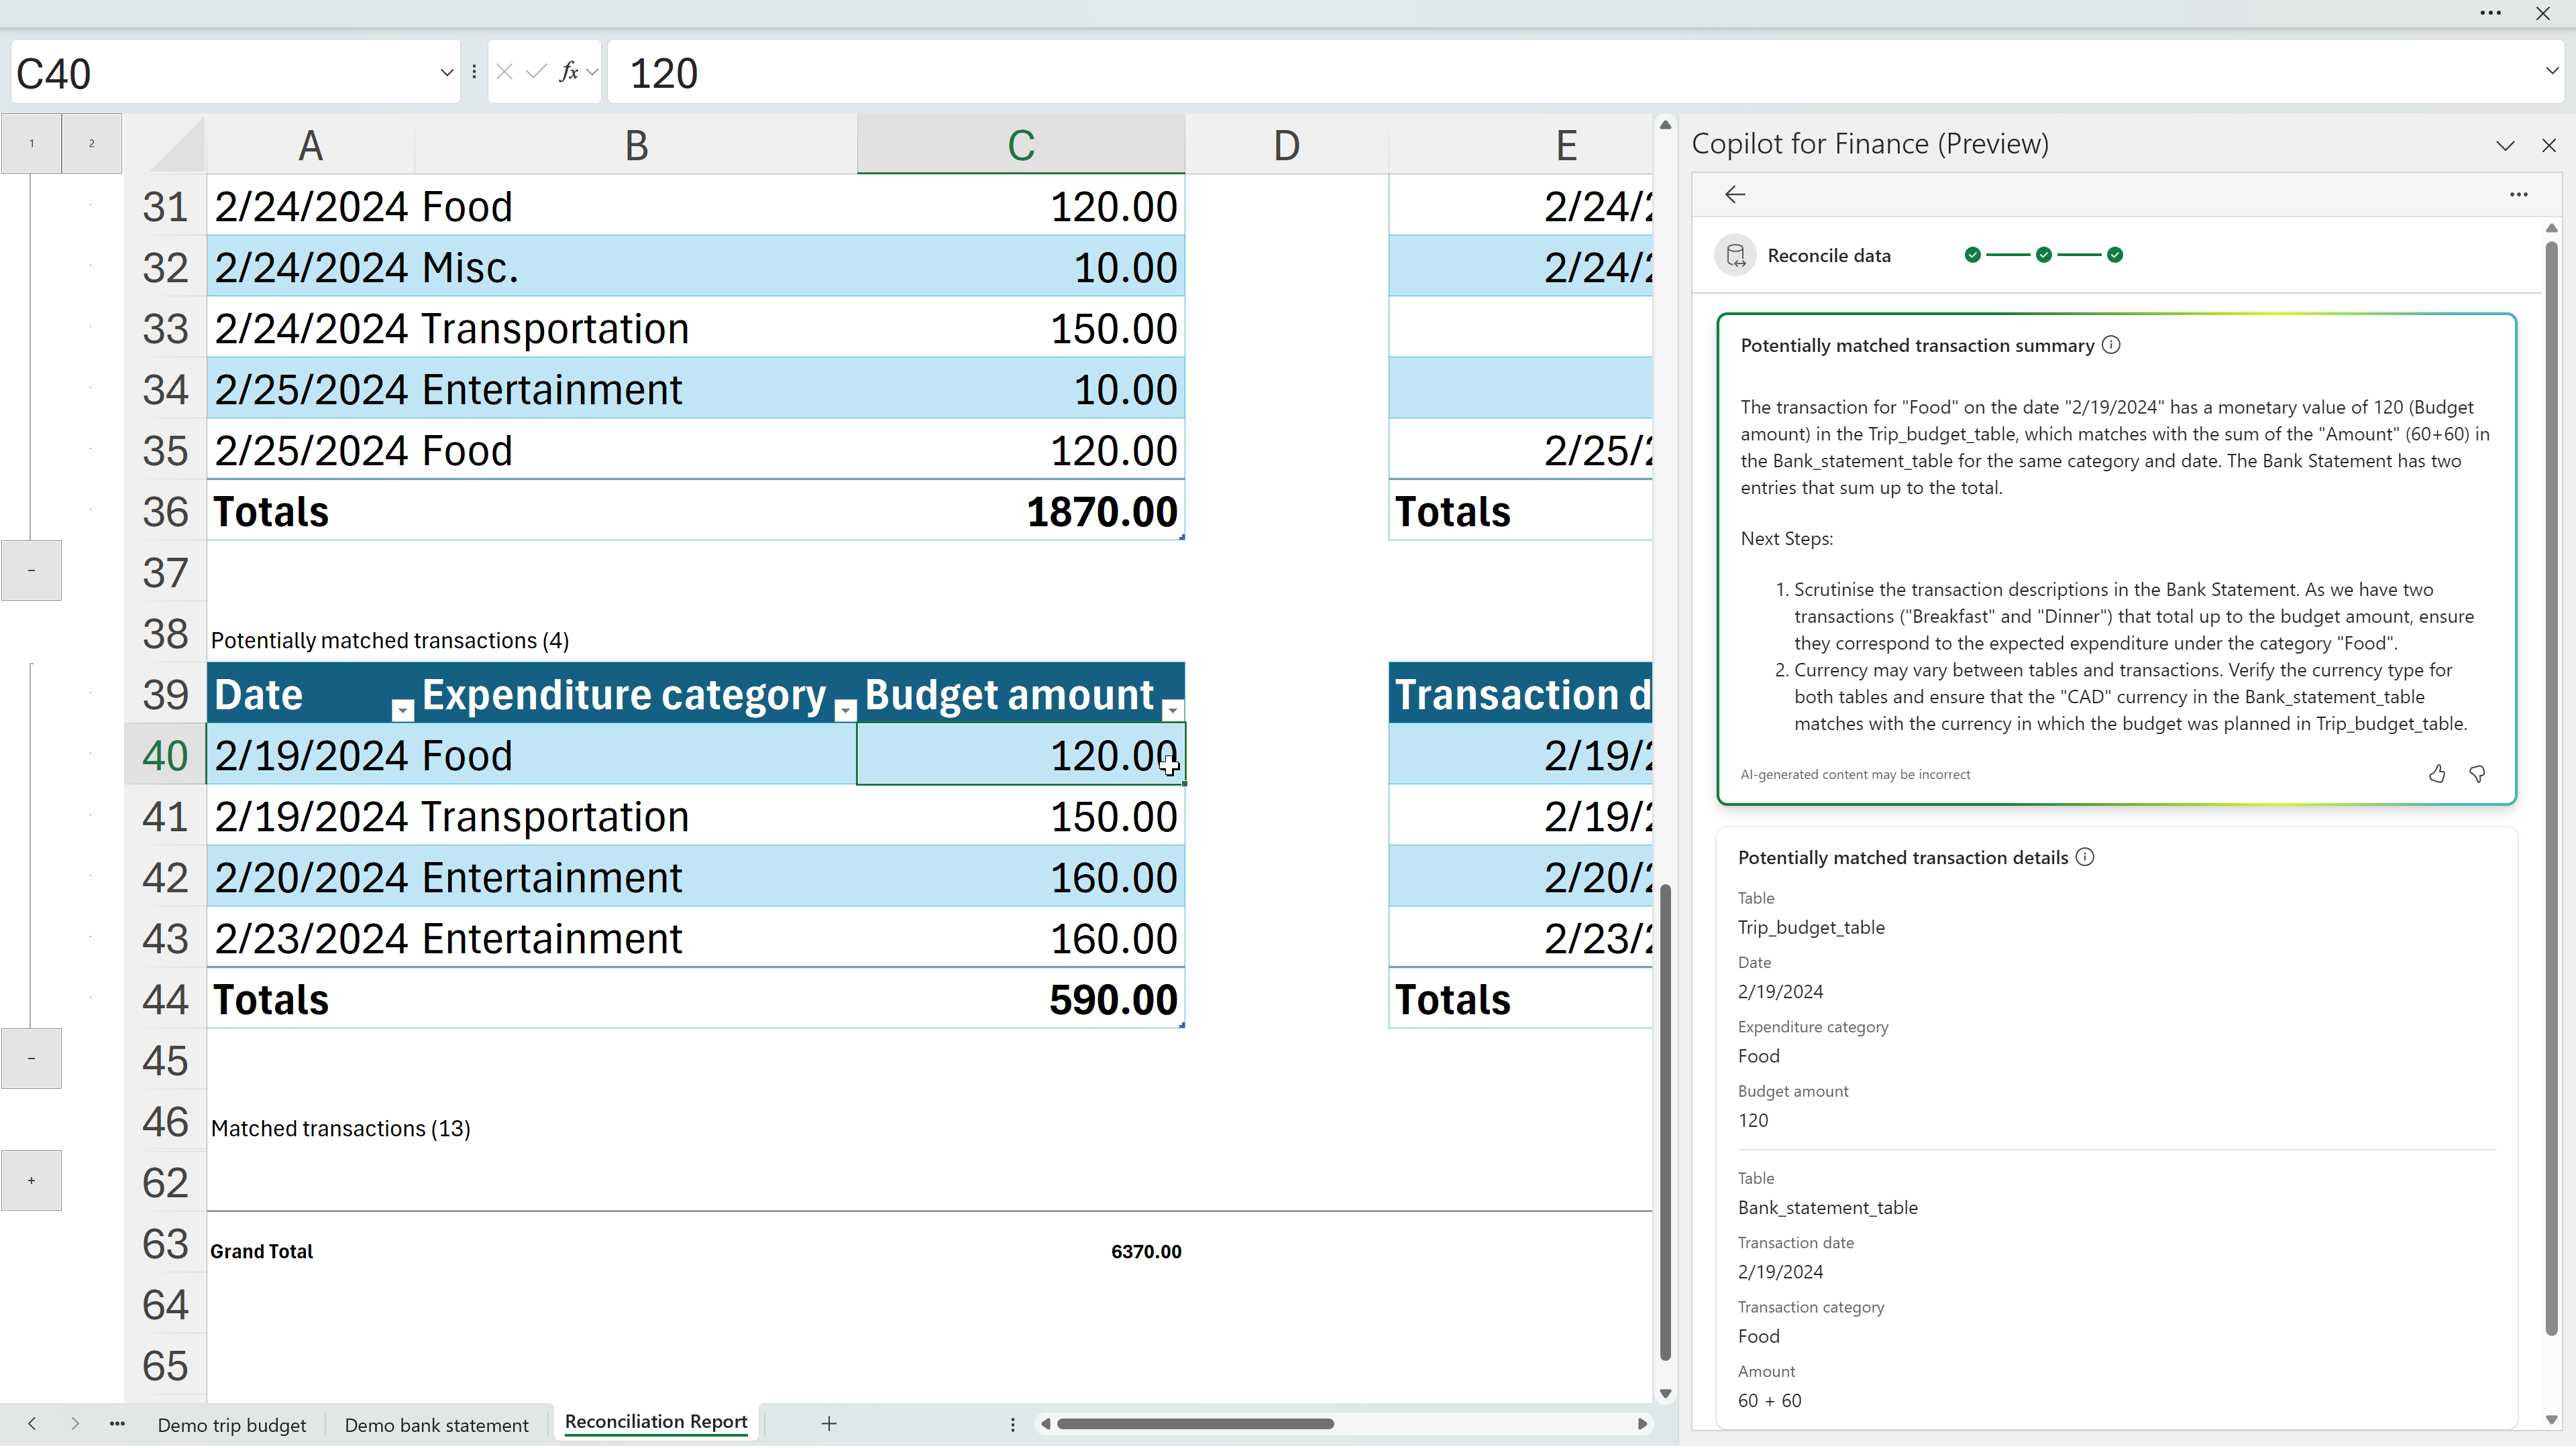Screen dimensions: 2576x1448
Task: Go back with the Copilot back arrow
Action: [x=1735, y=195]
